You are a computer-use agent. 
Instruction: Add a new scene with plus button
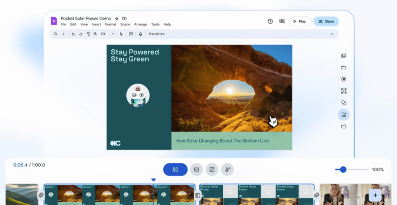[x=375, y=195]
